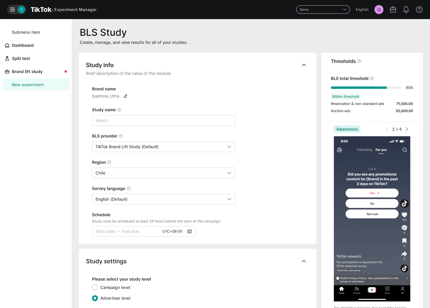Image resolution: width=430 pixels, height=308 pixels.
Task: Choose Yes answer in survey preview
Action: click(x=372, y=193)
